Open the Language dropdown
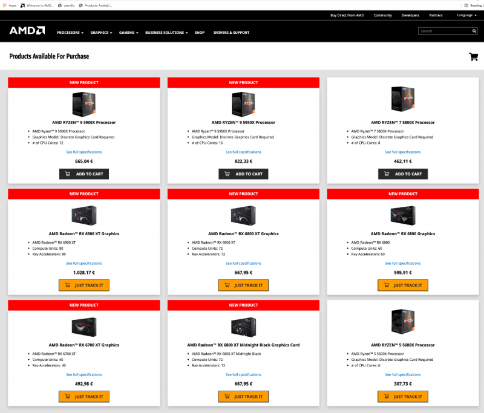Screen dimensions: 484x413 [466, 15]
